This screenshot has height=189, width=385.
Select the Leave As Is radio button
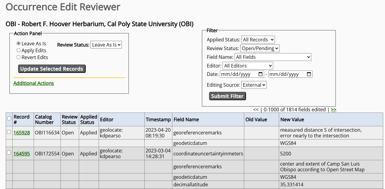(x=19, y=44)
